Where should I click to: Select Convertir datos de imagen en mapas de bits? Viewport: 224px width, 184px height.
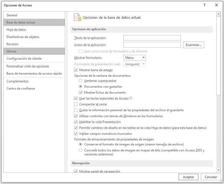[80, 150]
